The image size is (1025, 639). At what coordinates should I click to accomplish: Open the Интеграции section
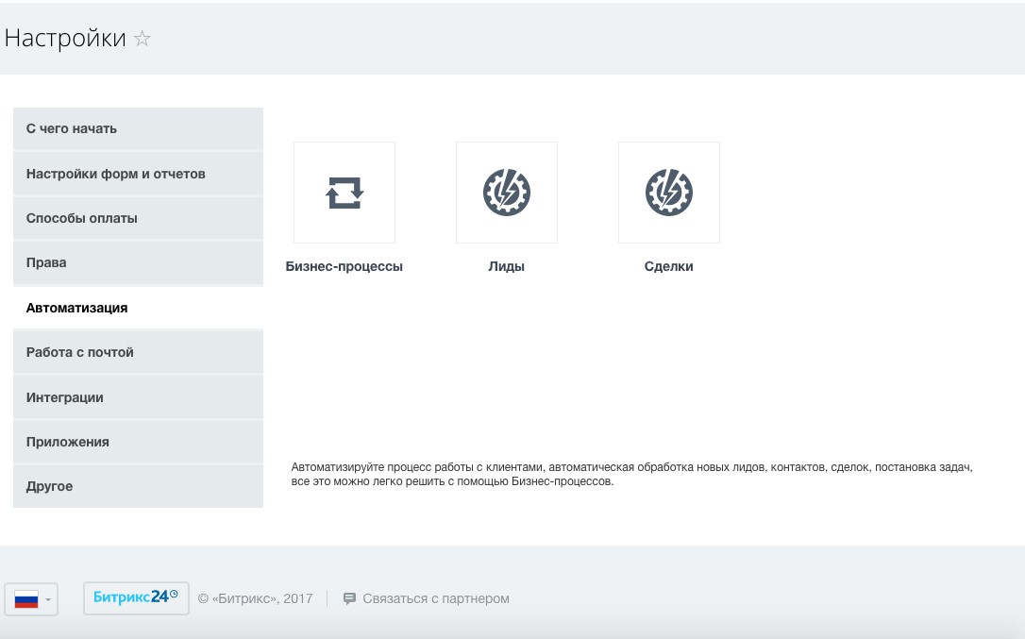coord(138,397)
